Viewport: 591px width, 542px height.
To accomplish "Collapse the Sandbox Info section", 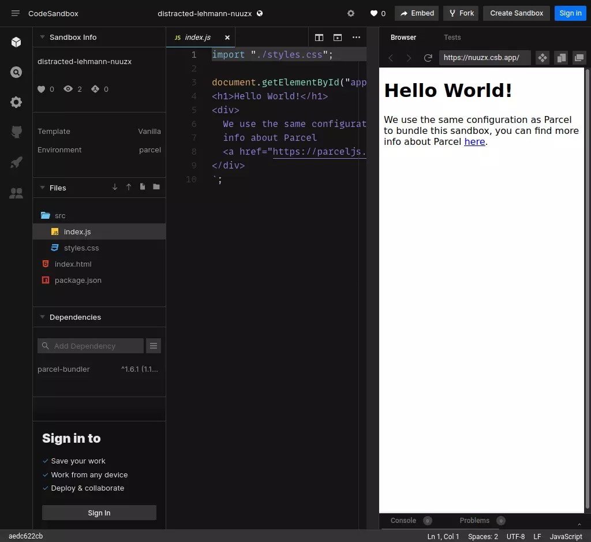I will pos(42,37).
